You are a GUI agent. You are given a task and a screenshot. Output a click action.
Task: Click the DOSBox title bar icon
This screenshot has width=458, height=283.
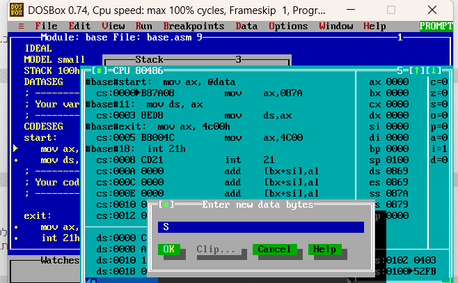click(17, 10)
